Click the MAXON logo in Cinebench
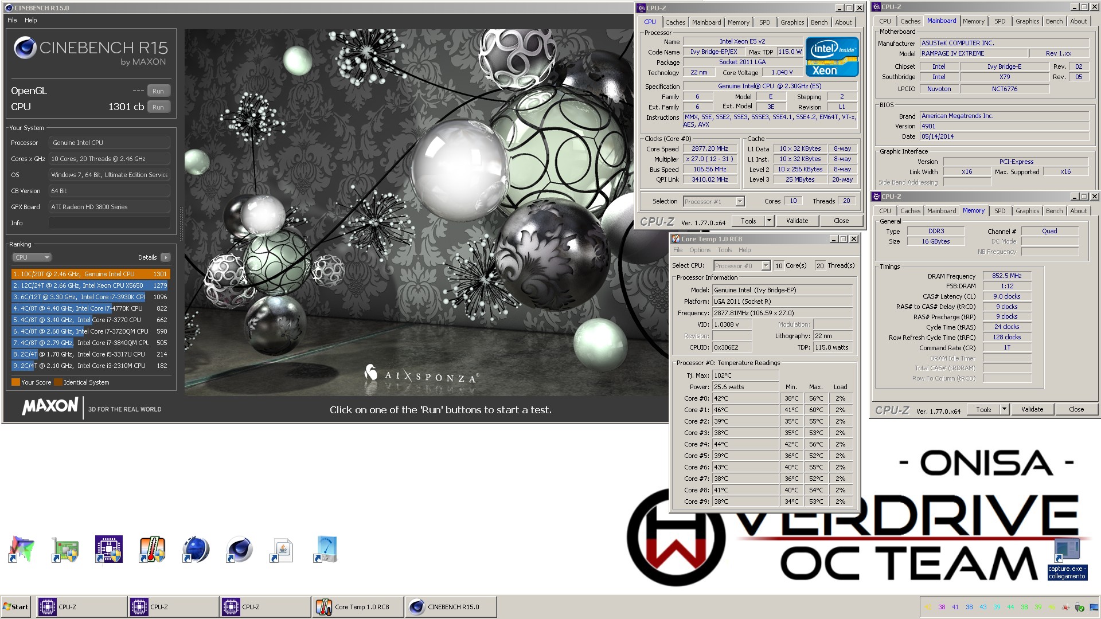Image resolution: width=1101 pixels, height=619 pixels. tap(50, 406)
